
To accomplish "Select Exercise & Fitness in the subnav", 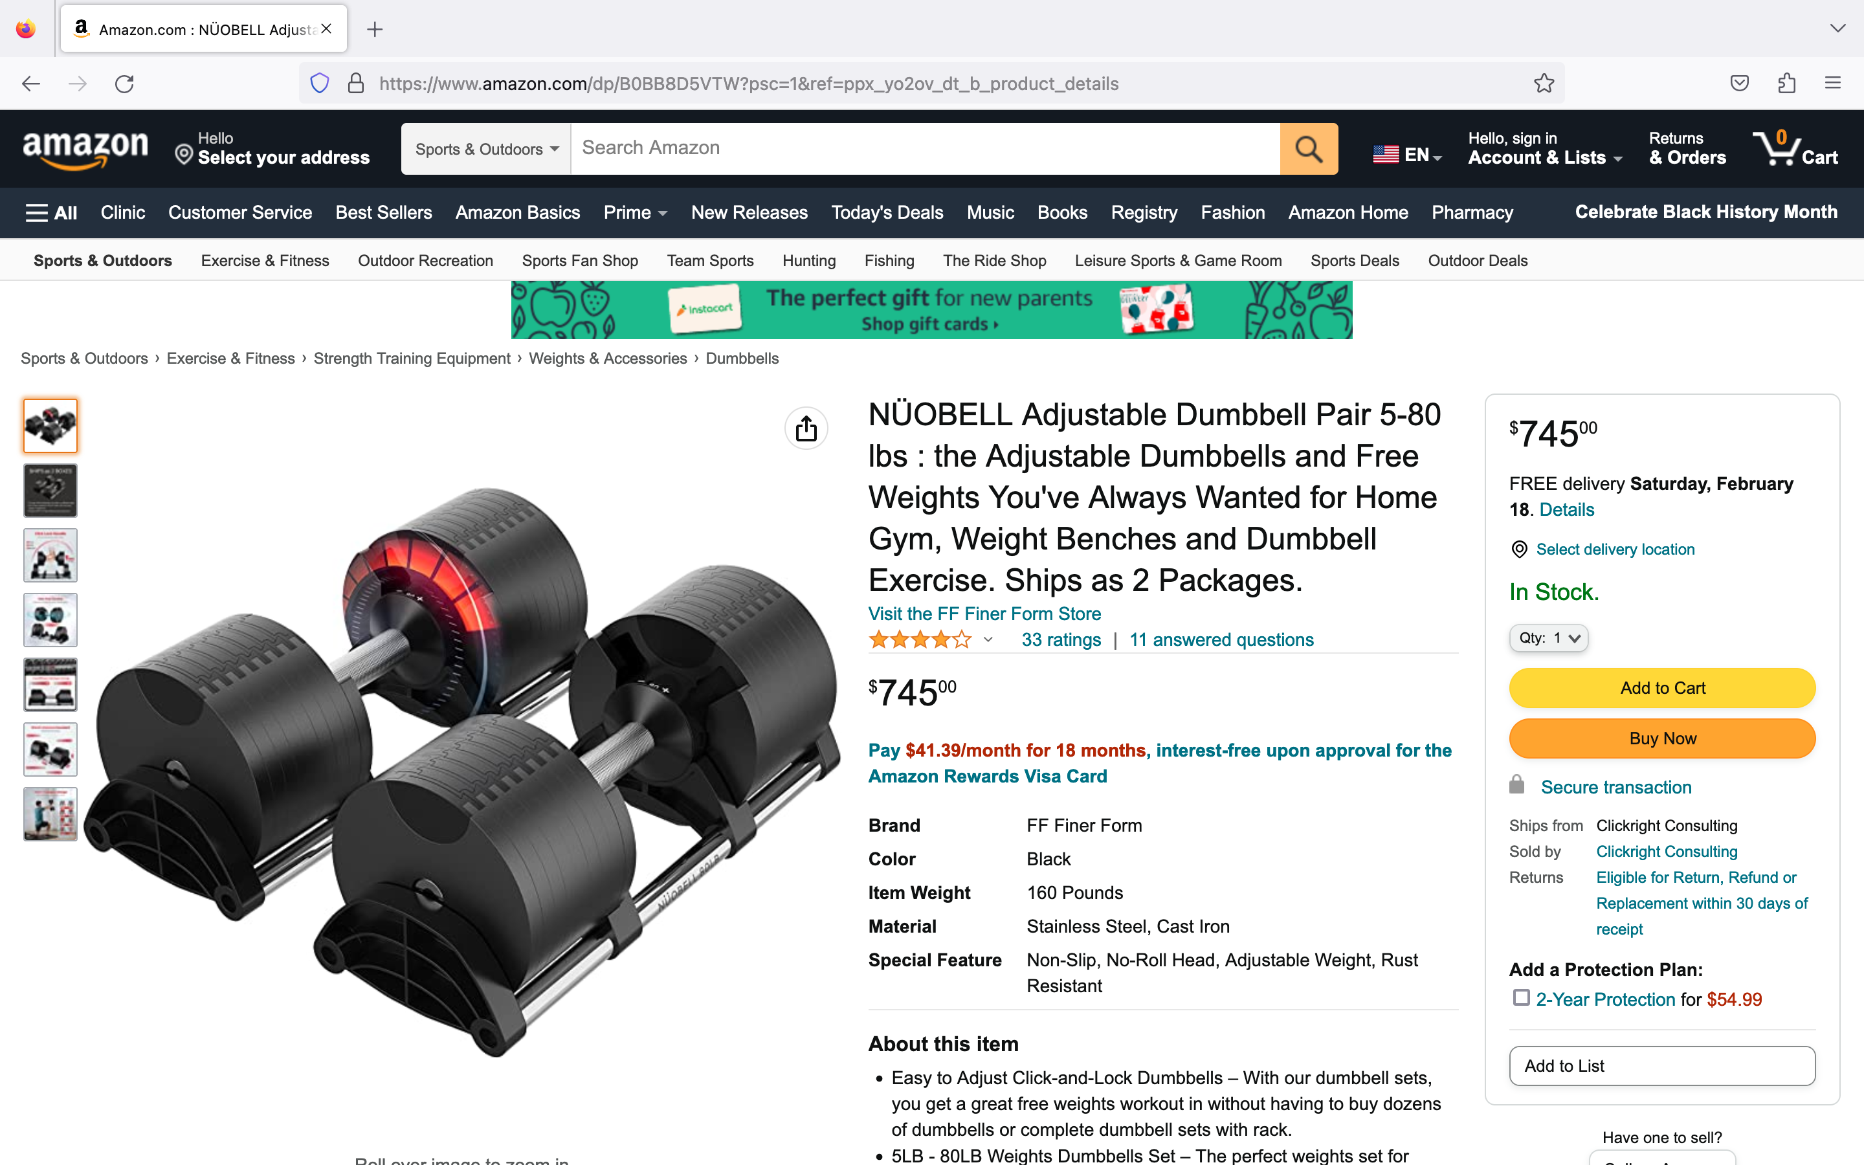I will point(265,260).
